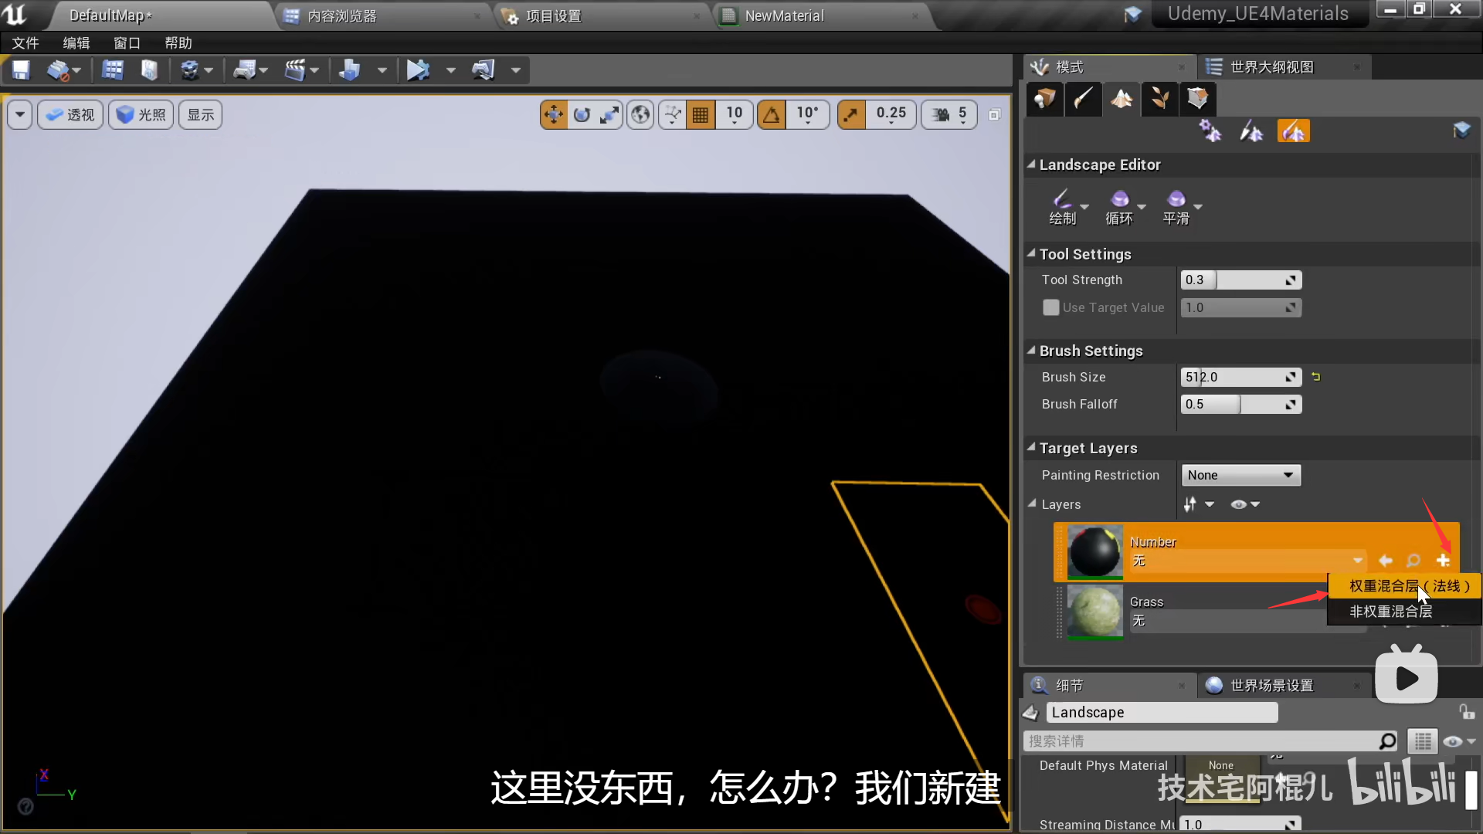The height and width of the screenshot is (834, 1483).
Task: Click the Build toolbar icon
Action: (x=349, y=70)
